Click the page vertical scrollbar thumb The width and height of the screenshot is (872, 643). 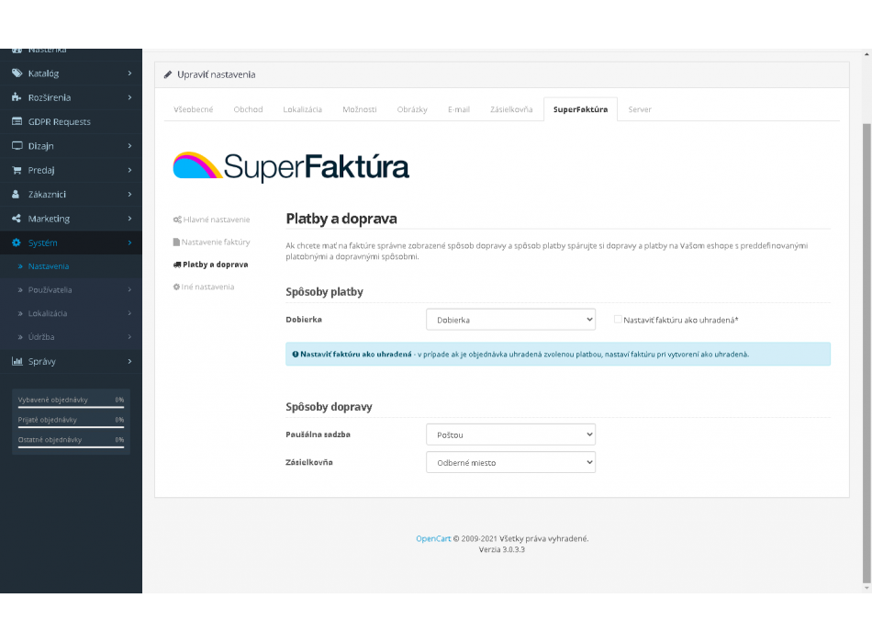coord(866,353)
